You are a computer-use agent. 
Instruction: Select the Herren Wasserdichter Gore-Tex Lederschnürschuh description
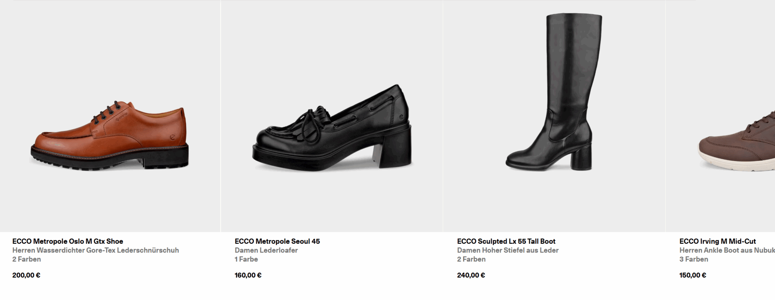96,250
